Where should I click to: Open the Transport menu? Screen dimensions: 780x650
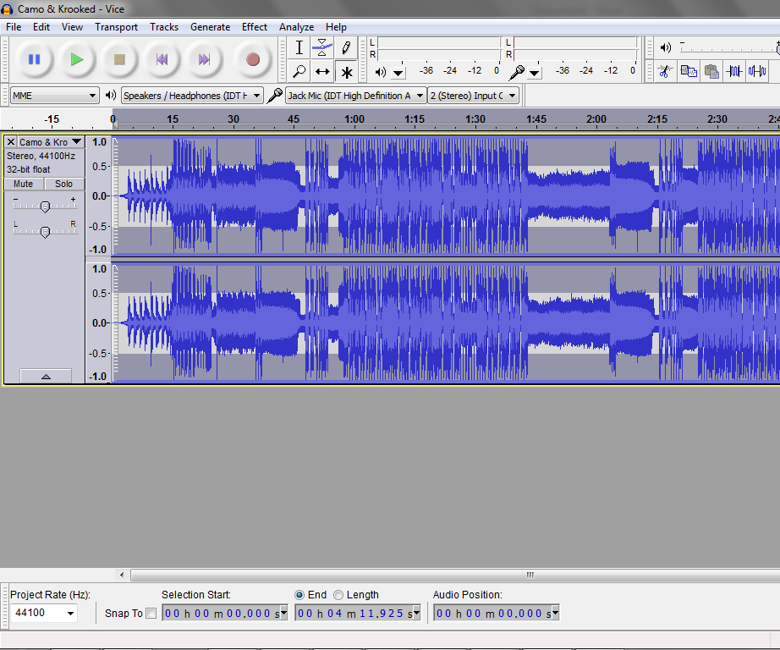click(116, 26)
